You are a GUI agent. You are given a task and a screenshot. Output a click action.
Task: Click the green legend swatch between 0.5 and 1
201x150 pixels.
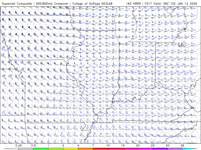tap(41, 149)
